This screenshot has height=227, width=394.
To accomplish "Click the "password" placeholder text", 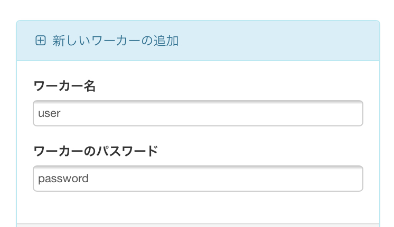I will (x=63, y=179).
